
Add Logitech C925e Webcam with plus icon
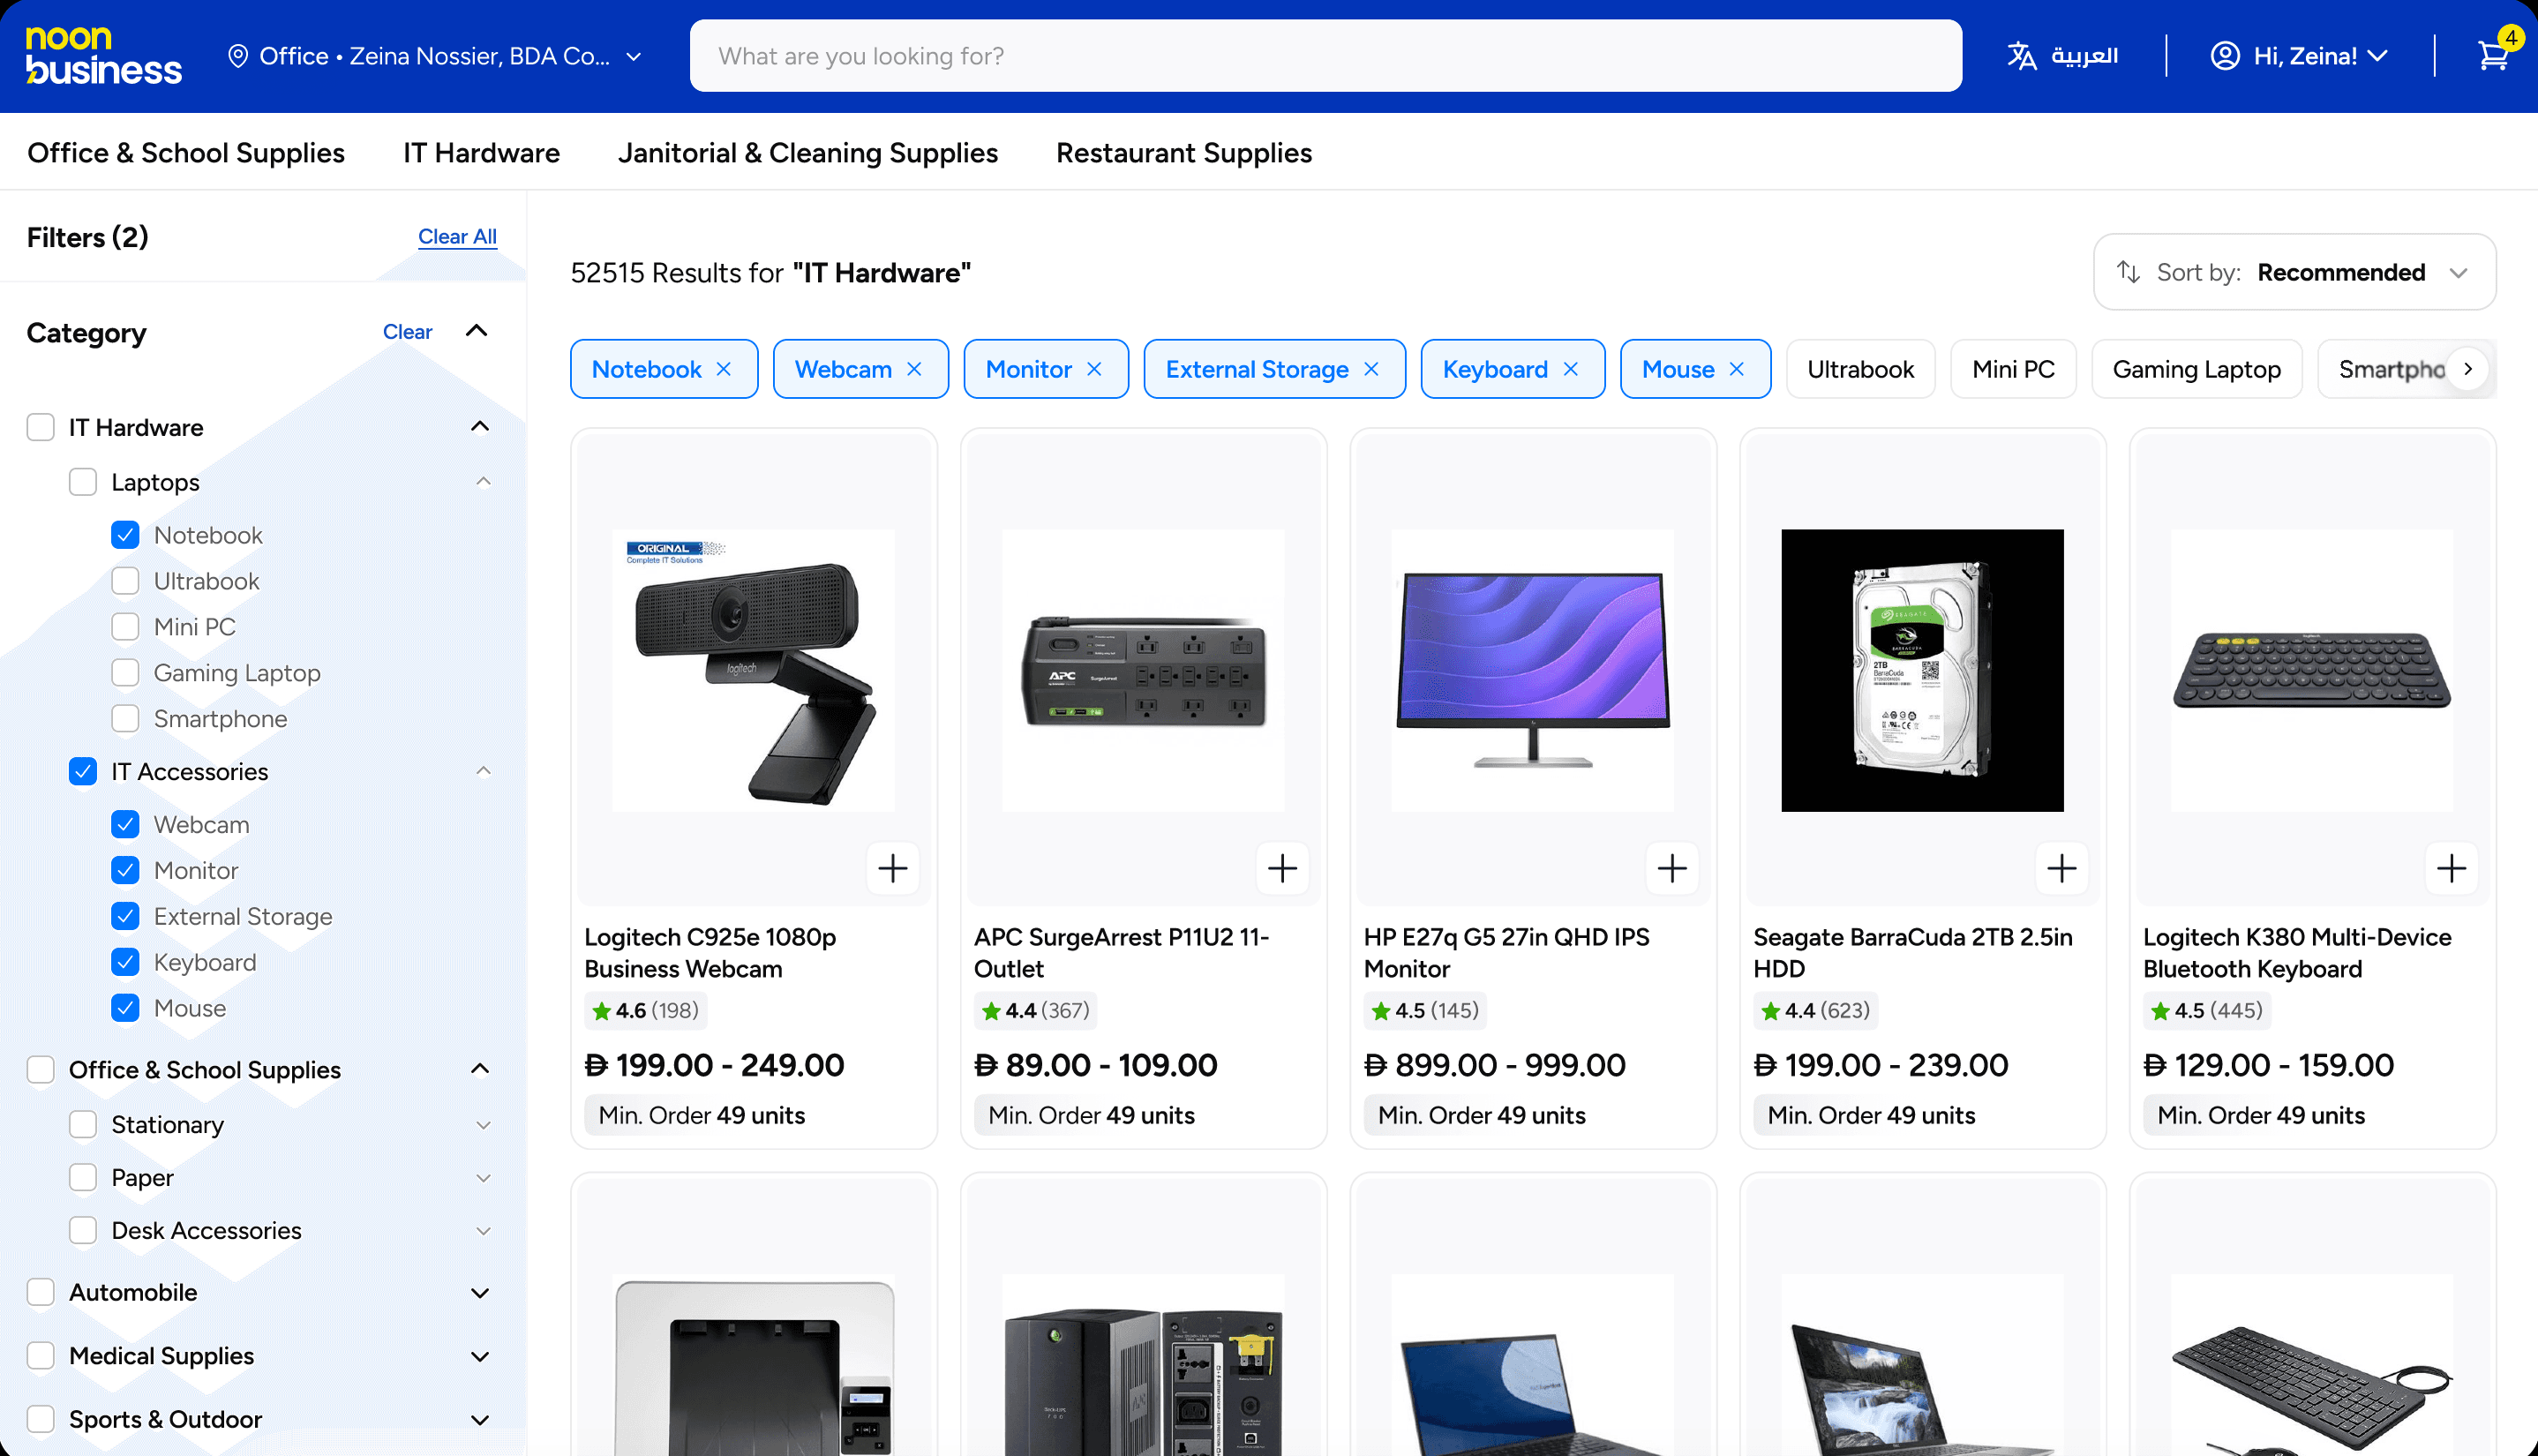point(893,868)
